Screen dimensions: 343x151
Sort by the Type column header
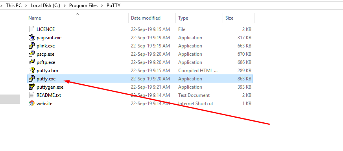tap(183, 18)
